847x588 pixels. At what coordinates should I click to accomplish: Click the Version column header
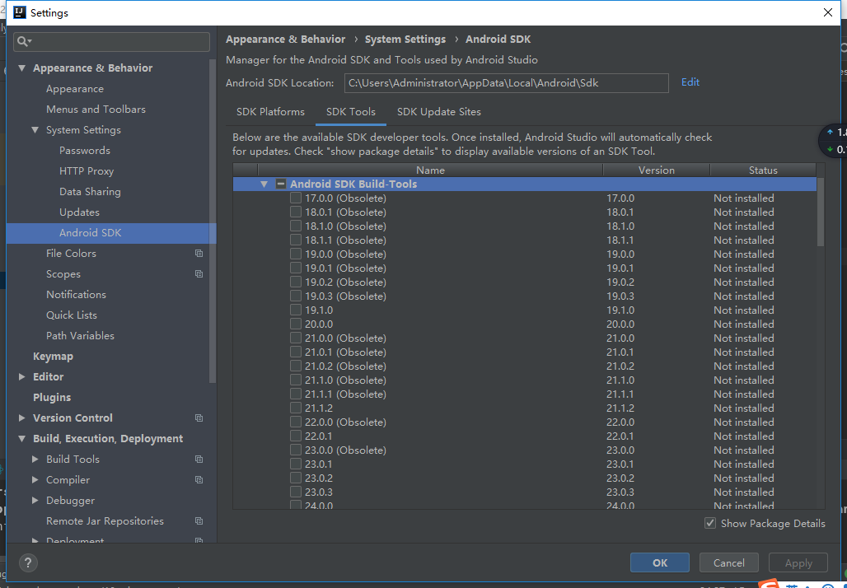pos(657,170)
